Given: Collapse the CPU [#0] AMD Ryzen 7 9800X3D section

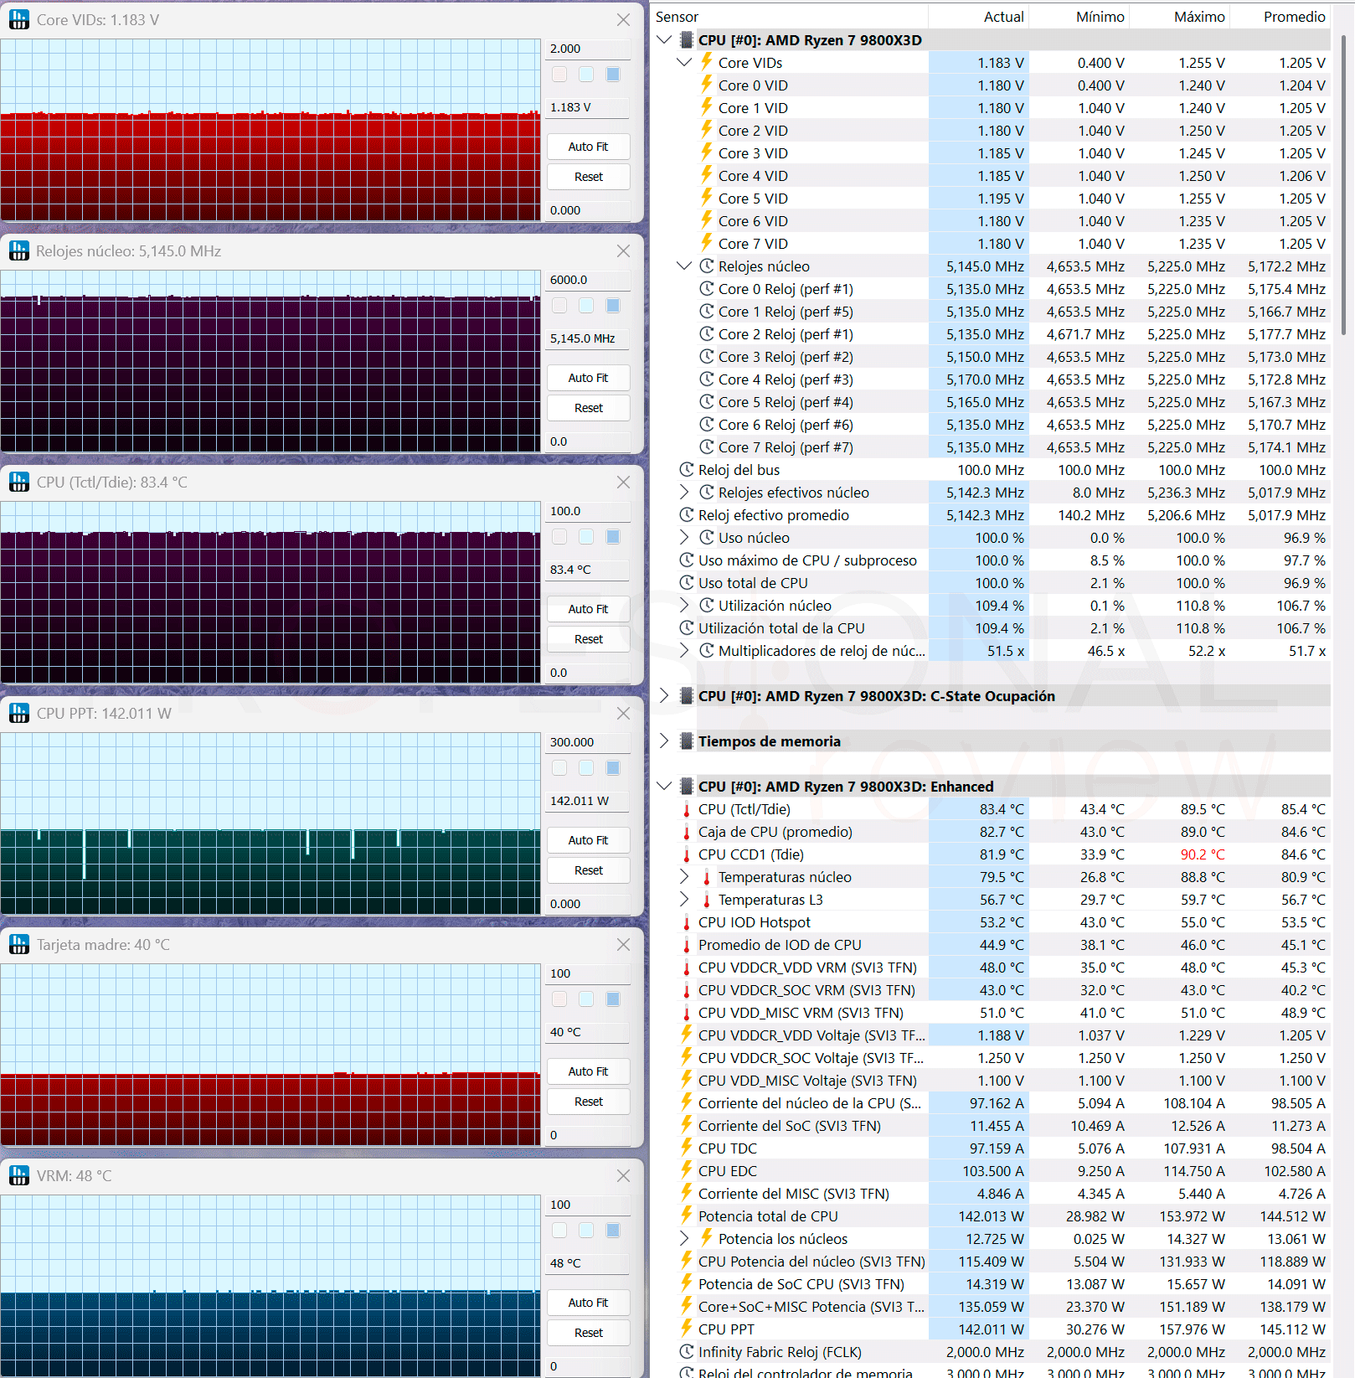Looking at the screenshot, I should (x=664, y=39).
